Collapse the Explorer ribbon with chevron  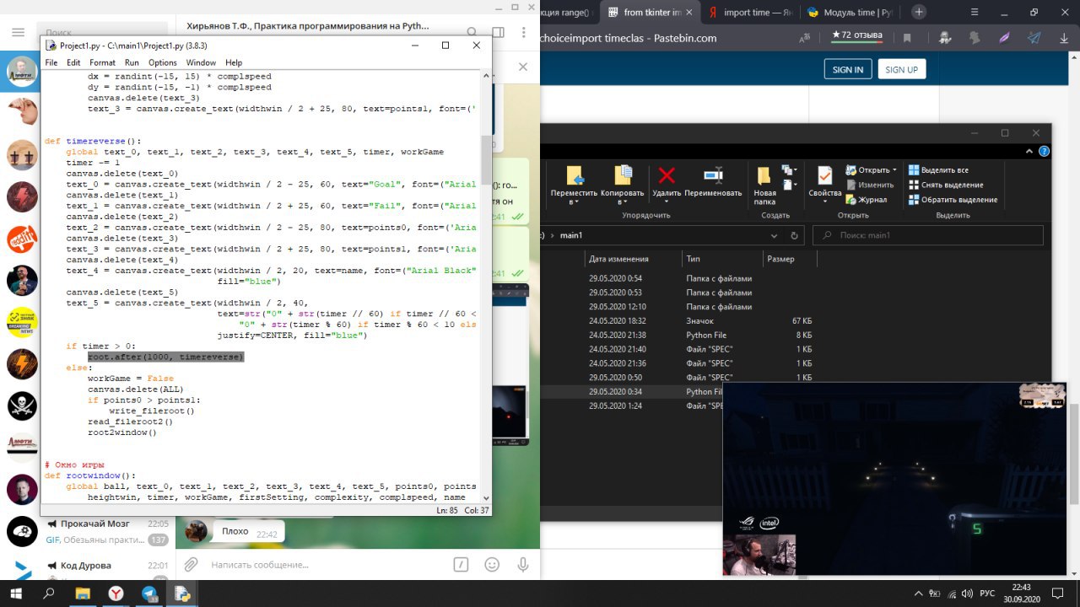[x=1031, y=151]
